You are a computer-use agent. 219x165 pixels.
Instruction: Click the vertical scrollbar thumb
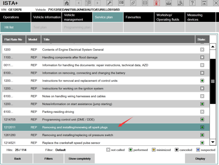[x=213, y=81]
